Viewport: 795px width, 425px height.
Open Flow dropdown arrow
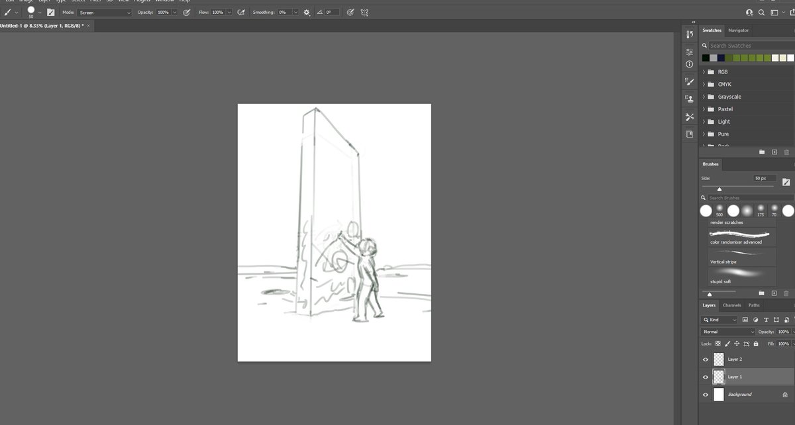[x=229, y=12]
